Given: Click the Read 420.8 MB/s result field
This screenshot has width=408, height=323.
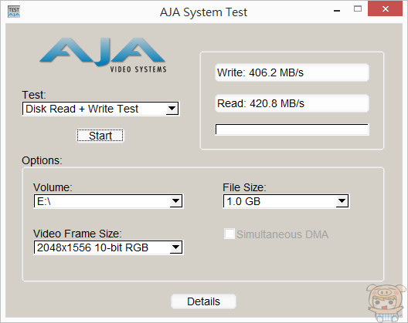Looking at the screenshot, I should pos(292,103).
